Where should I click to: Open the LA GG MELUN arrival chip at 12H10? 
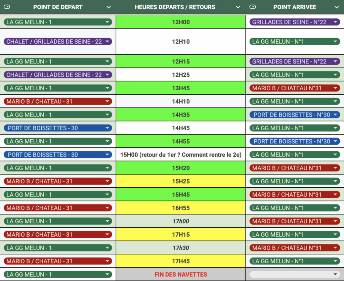(295, 41)
